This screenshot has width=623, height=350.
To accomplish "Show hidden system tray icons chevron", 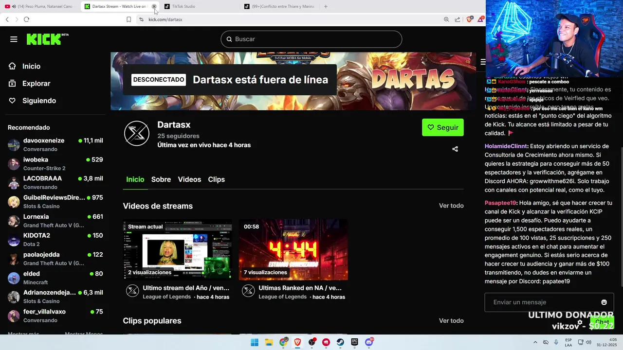I will (x=535, y=342).
